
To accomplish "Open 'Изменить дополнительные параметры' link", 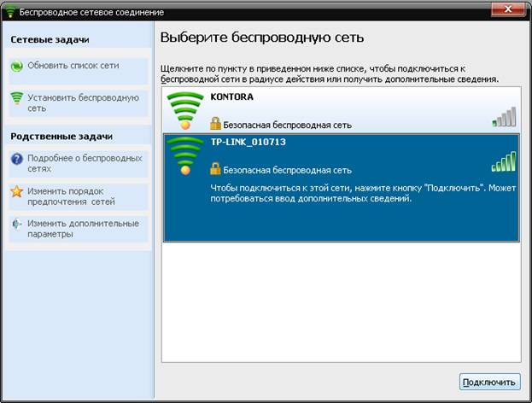I will pyautogui.click(x=83, y=229).
